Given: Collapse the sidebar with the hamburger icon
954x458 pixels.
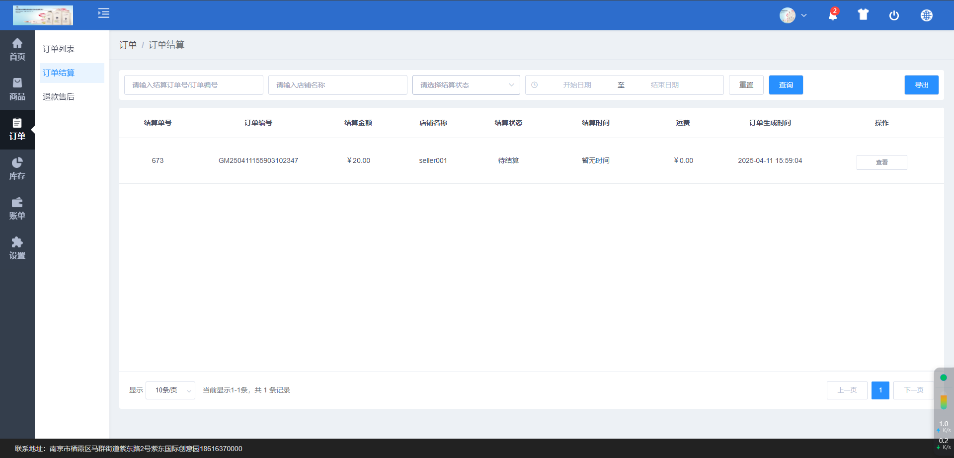Looking at the screenshot, I should click(x=104, y=13).
